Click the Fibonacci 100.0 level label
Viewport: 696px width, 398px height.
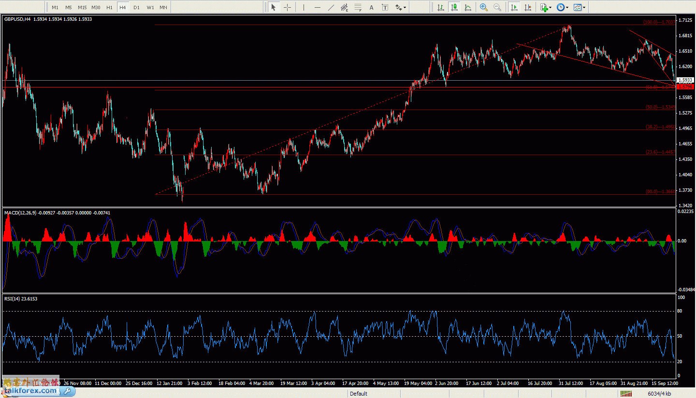(x=659, y=22)
